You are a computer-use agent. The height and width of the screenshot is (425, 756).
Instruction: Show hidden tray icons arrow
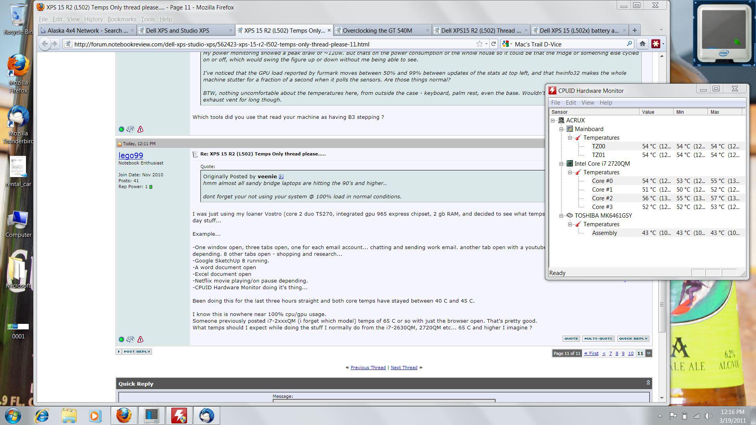click(x=660, y=416)
